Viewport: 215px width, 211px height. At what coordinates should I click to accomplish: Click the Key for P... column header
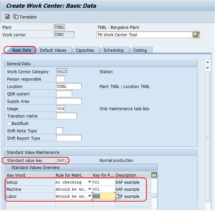pyautogui.click(x=104, y=175)
